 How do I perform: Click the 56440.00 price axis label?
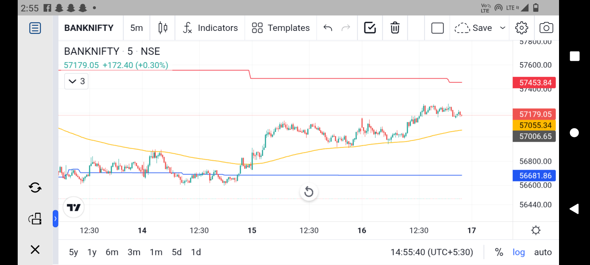pos(535,205)
